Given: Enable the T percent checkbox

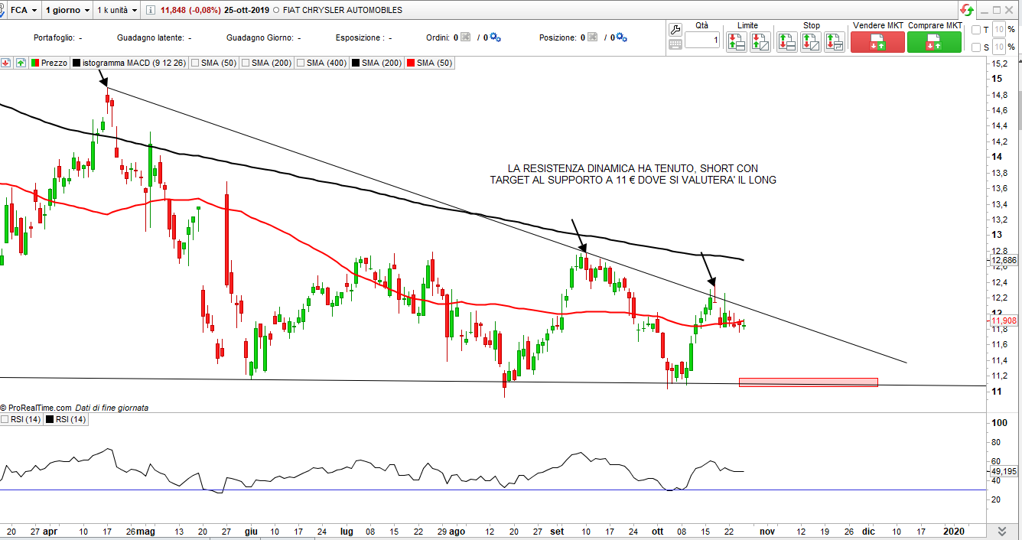Looking at the screenshot, I should (975, 30).
